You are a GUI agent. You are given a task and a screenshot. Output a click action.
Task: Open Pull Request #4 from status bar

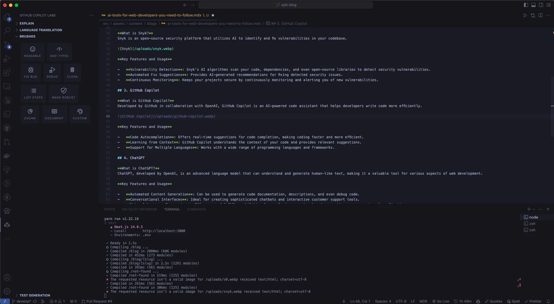[x=97, y=301]
